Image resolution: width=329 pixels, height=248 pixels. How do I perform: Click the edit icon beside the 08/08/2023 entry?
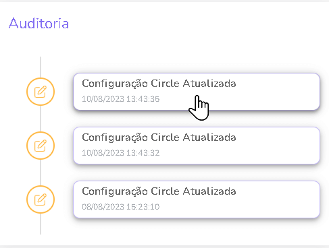(x=41, y=199)
